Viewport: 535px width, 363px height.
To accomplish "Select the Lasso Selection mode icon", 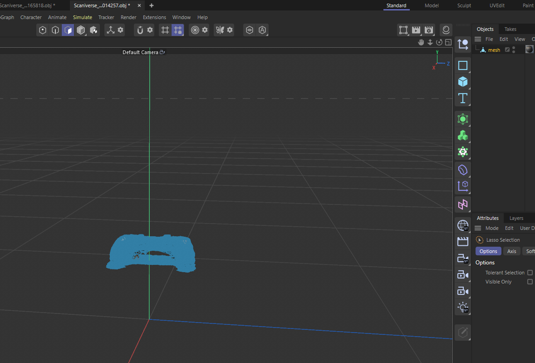I will click(480, 239).
